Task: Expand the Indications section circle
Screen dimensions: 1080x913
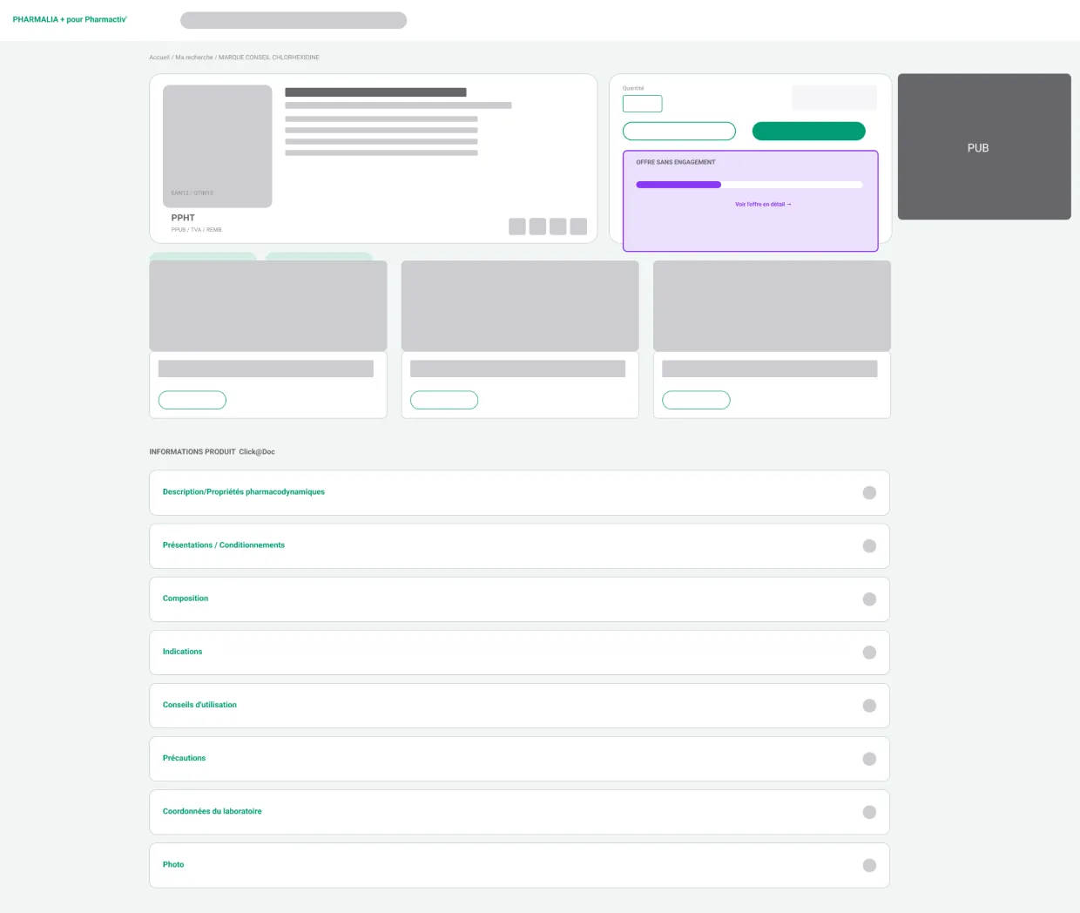Action: (x=869, y=653)
